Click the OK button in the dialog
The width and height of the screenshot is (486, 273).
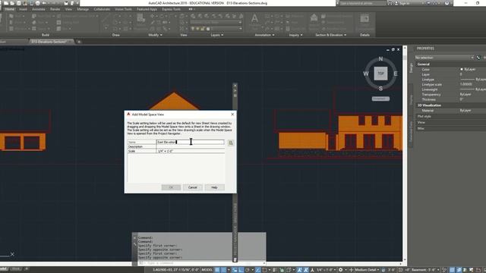click(171, 187)
